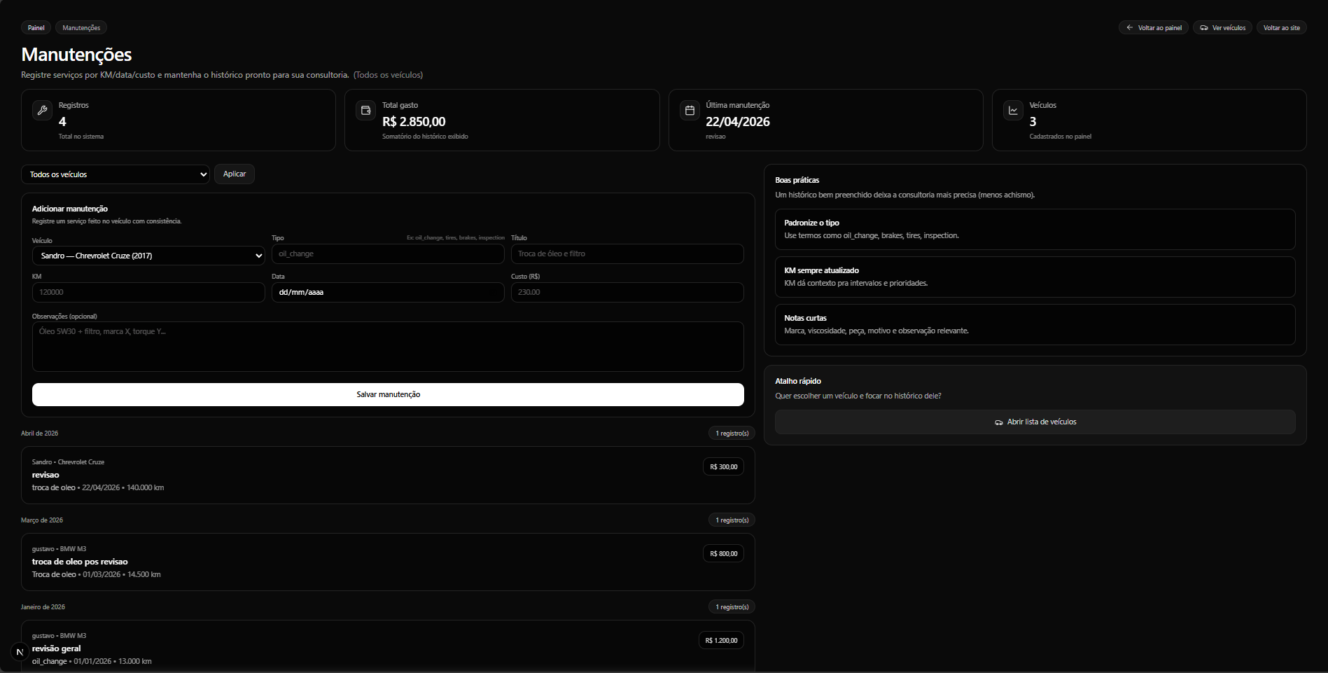Click the back arrow in Voltar ao painel
Screen dimensions: 1328x673
click(x=1129, y=28)
